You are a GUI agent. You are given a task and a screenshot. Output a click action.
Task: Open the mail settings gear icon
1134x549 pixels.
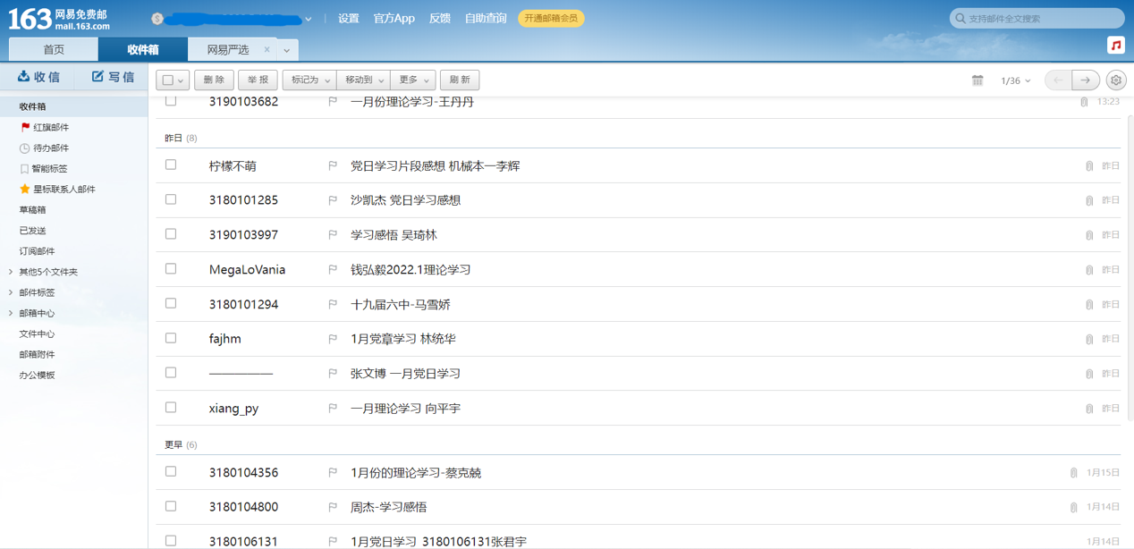pyautogui.click(x=1116, y=80)
